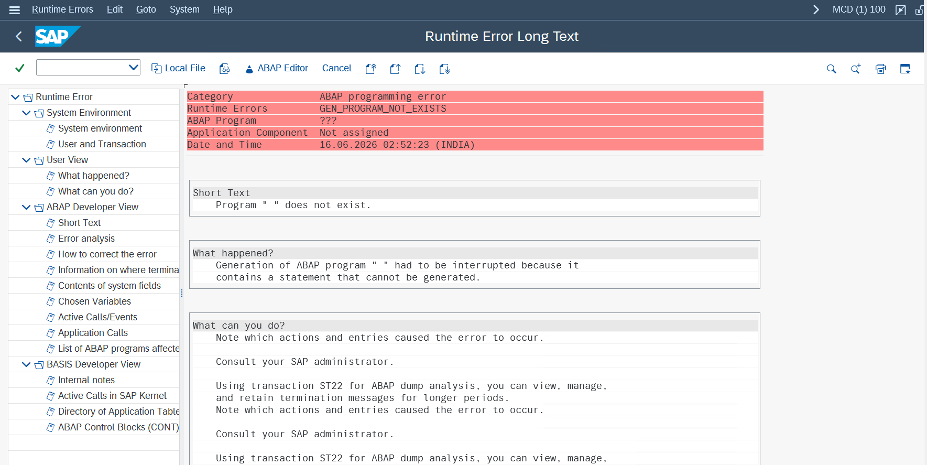The image size is (927, 465).
Task: Collapse the ABAP Developer View node
Action: [26, 207]
